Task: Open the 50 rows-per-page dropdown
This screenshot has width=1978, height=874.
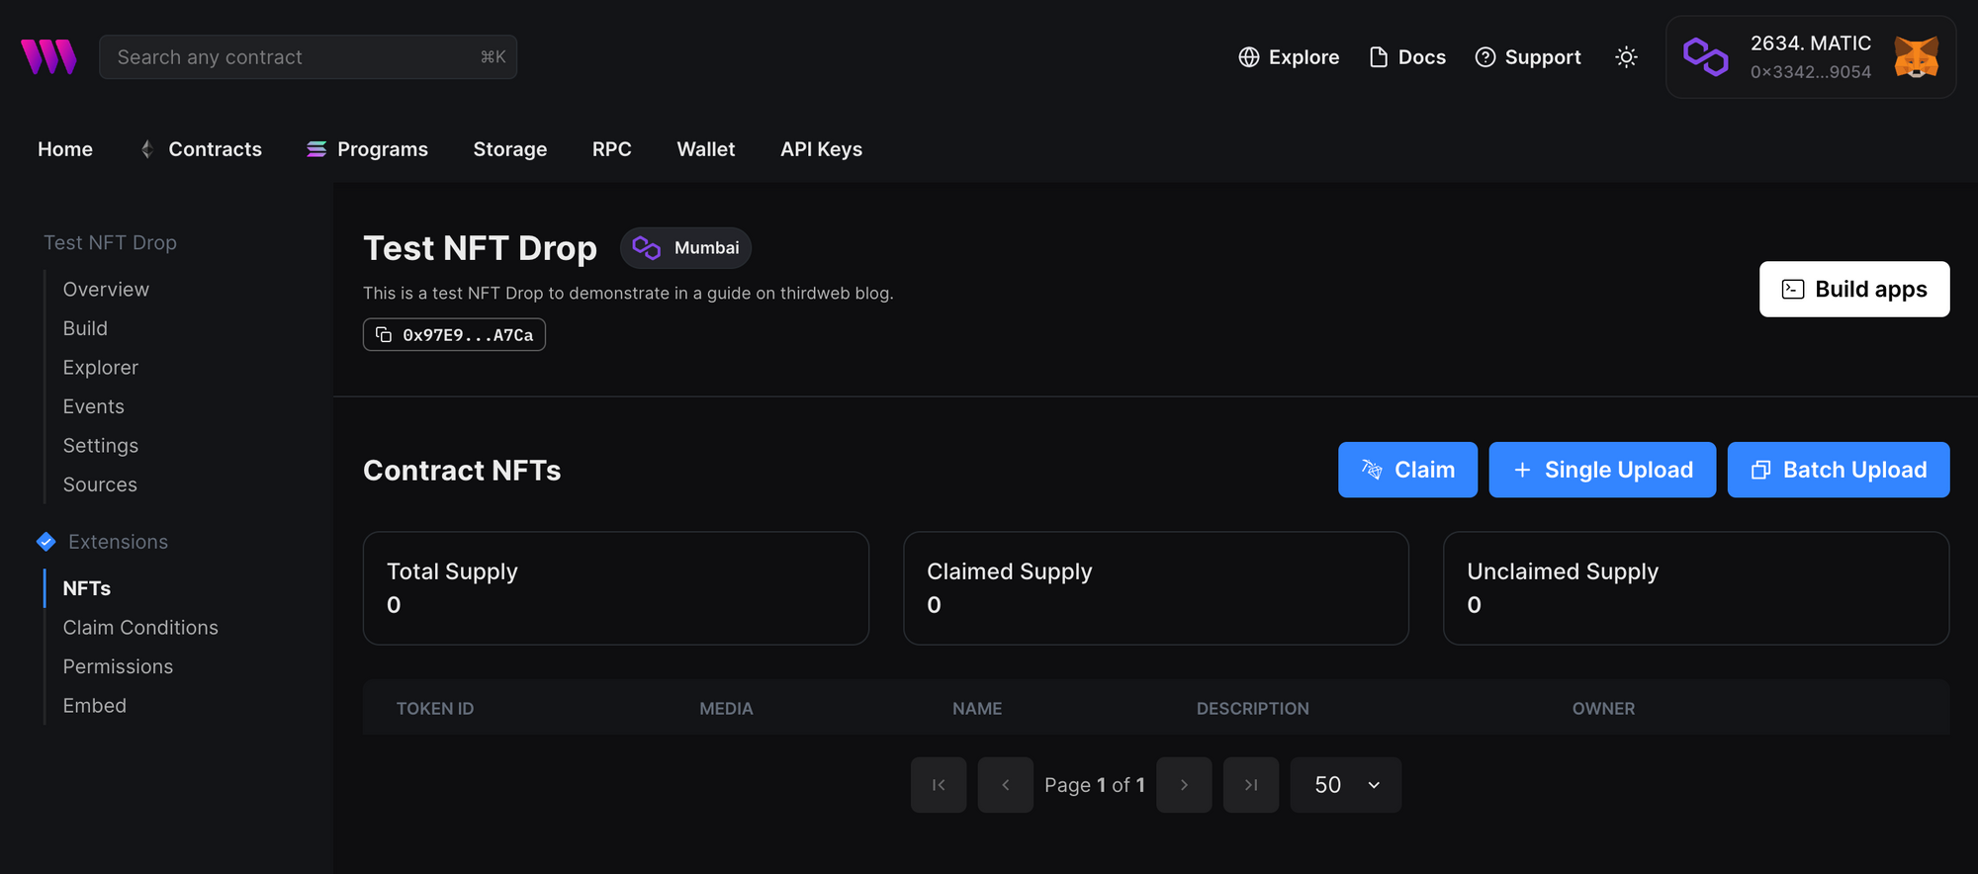Action: tap(1346, 785)
